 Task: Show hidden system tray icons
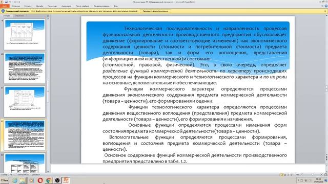click(x=298, y=180)
